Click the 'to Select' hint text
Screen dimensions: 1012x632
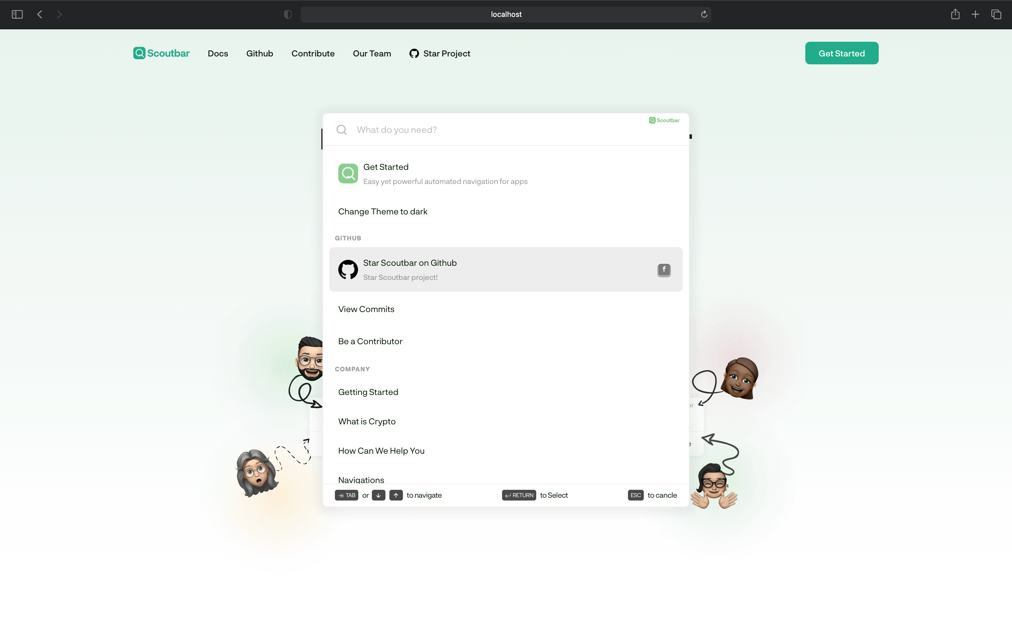(x=554, y=495)
